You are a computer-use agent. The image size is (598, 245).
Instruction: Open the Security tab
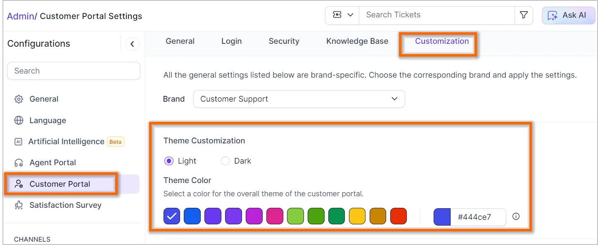pos(284,41)
